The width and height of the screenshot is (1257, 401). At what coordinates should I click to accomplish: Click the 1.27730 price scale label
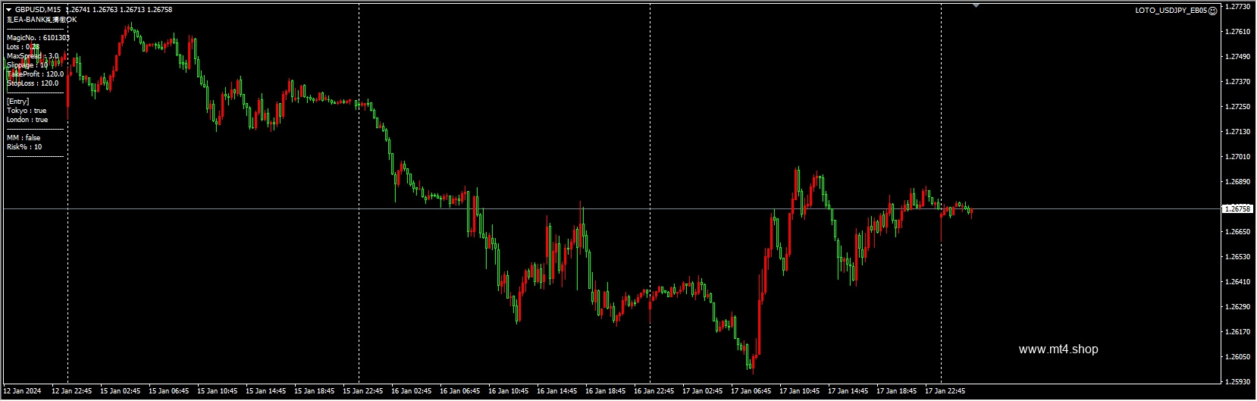point(1237,7)
